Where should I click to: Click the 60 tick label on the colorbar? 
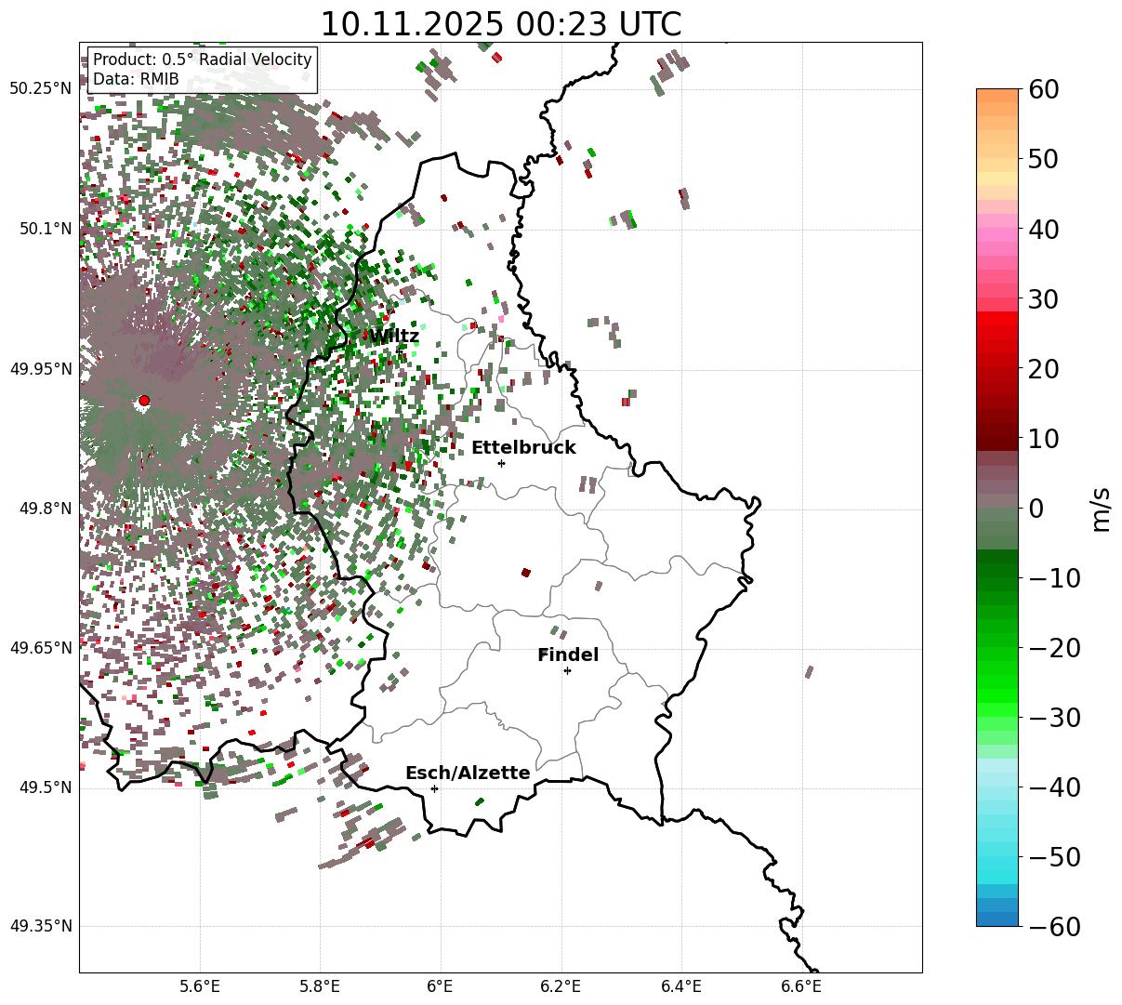[x=1042, y=89]
